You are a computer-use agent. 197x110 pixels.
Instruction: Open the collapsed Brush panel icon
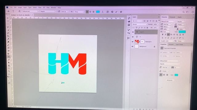129,30
